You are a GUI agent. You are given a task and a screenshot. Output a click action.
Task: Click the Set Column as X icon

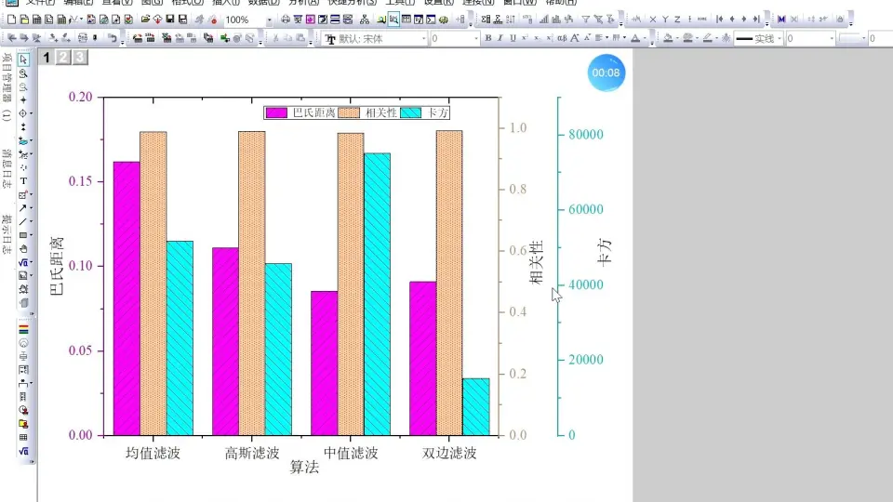pos(653,20)
